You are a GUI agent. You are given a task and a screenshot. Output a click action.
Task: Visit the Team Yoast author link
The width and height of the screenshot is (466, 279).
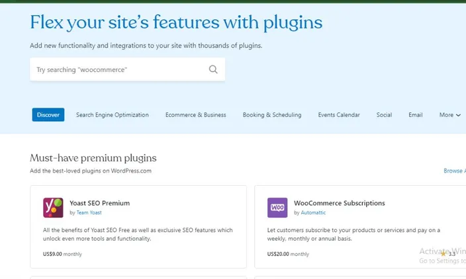(89, 212)
